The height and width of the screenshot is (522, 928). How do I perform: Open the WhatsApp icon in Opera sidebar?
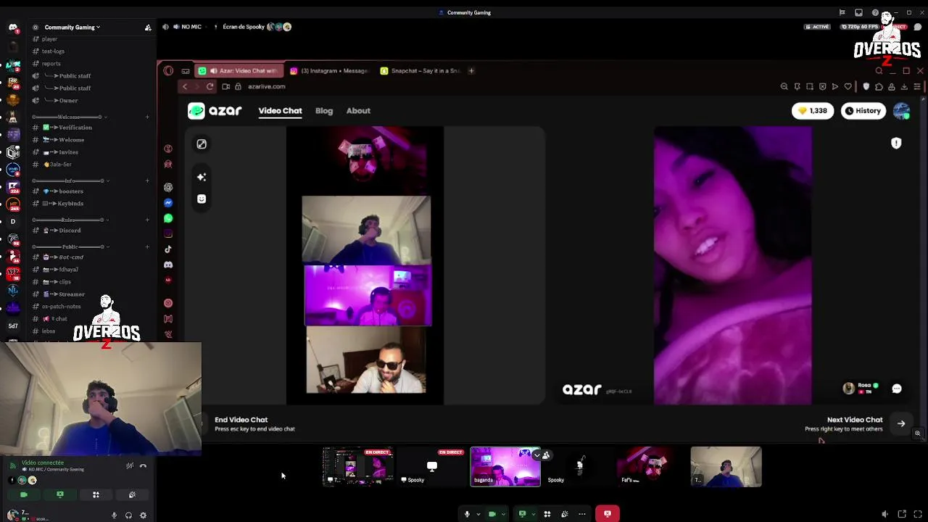pos(168,218)
